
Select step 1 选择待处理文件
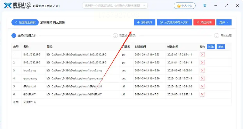point(24,36)
